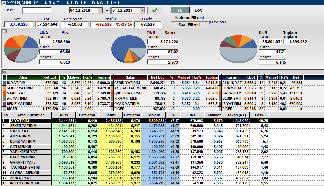This screenshot has width=324, height=186.
Task: Sort main table by Satim column
Action: 111,115
